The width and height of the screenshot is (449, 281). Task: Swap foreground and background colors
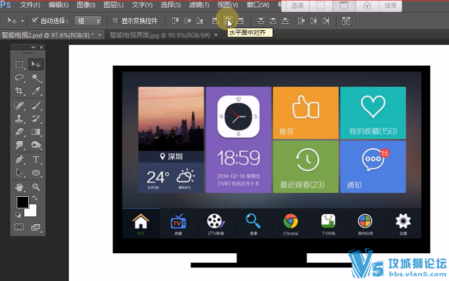tap(35, 197)
